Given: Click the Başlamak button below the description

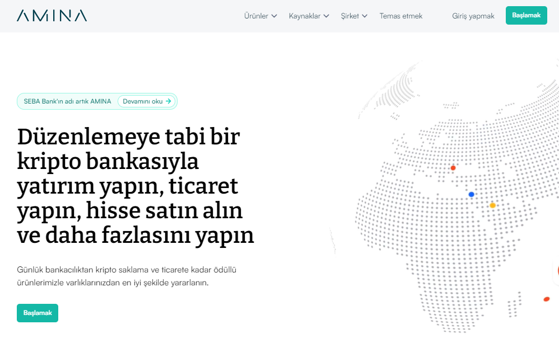Looking at the screenshot, I should [38, 313].
